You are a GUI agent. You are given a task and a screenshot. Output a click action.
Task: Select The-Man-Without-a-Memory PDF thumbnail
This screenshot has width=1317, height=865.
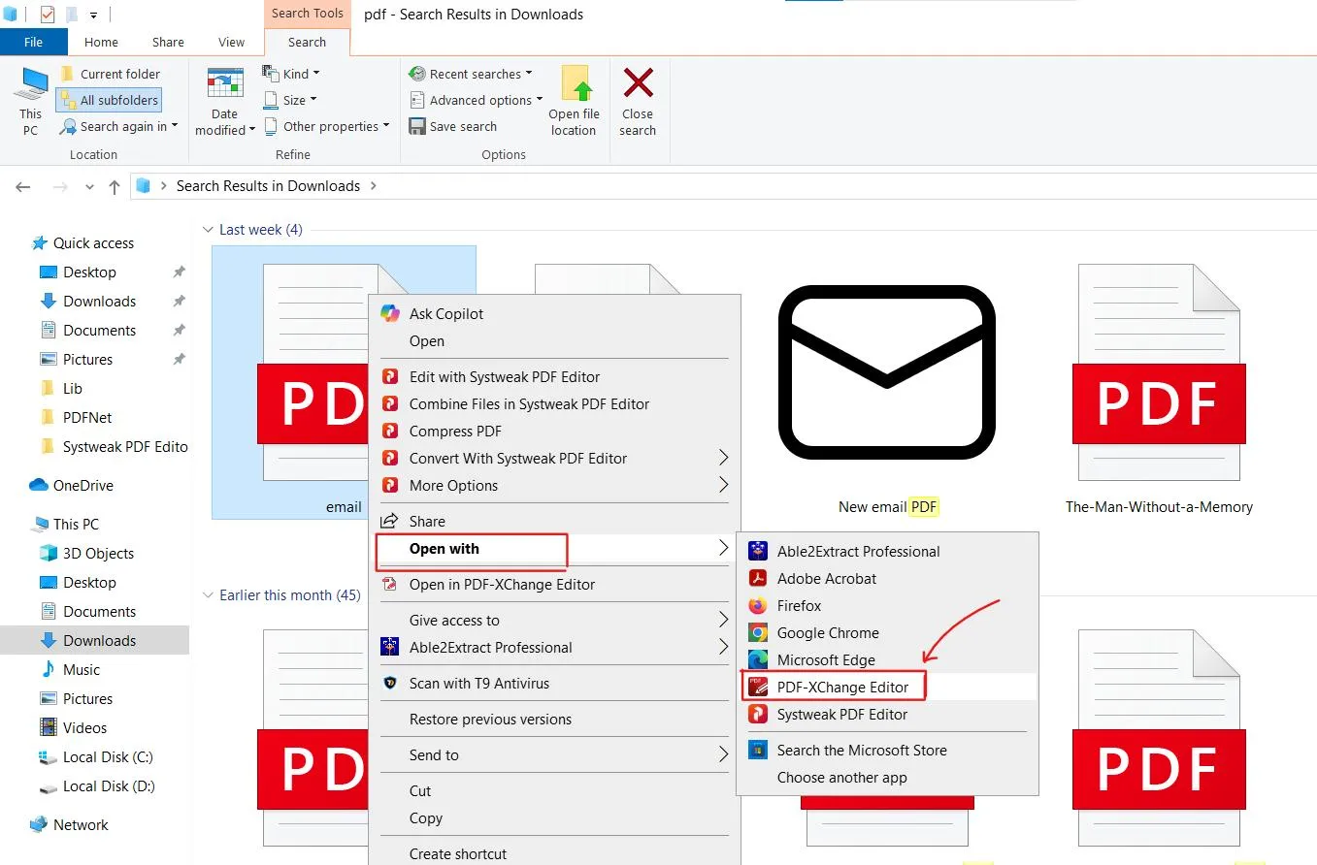(x=1158, y=388)
